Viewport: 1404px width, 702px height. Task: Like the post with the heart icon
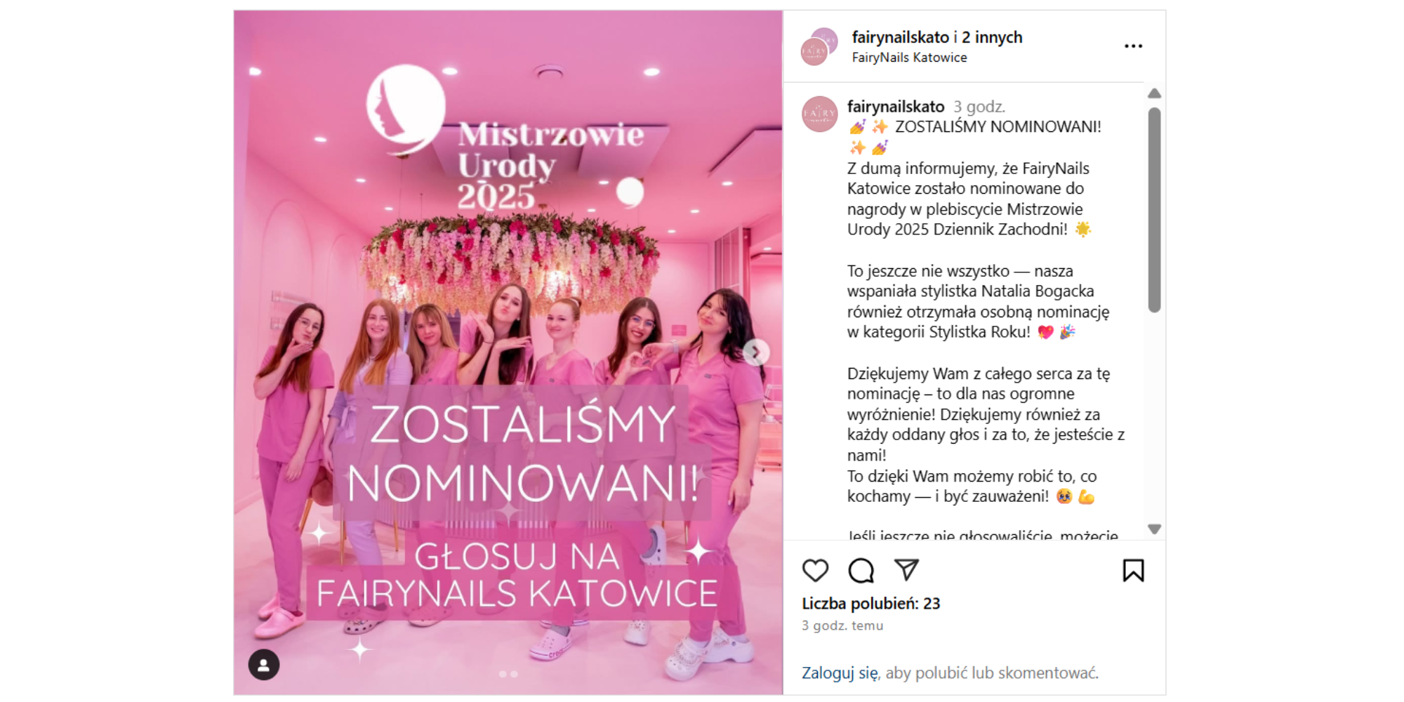(x=815, y=570)
